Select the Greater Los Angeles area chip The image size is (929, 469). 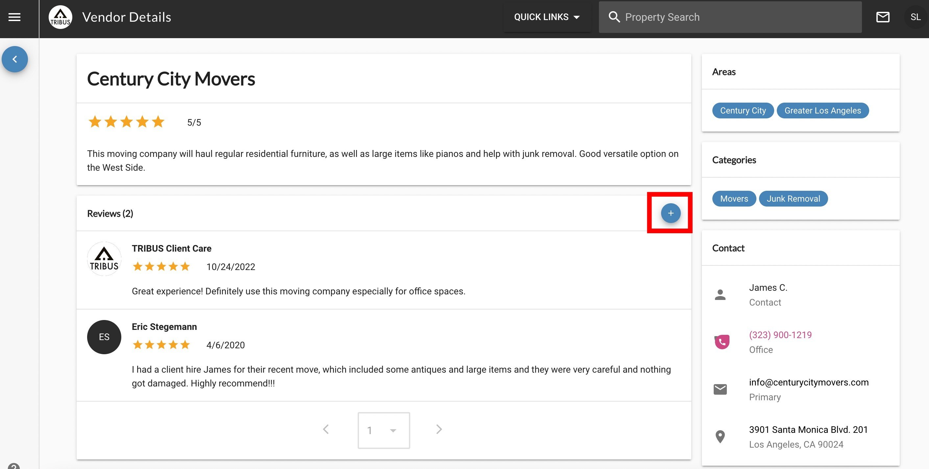click(822, 111)
